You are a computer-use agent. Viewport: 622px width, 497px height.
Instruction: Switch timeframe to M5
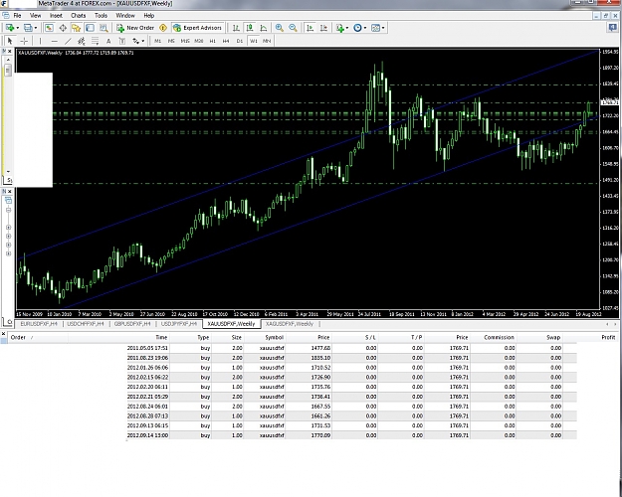click(x=171, y=41)
